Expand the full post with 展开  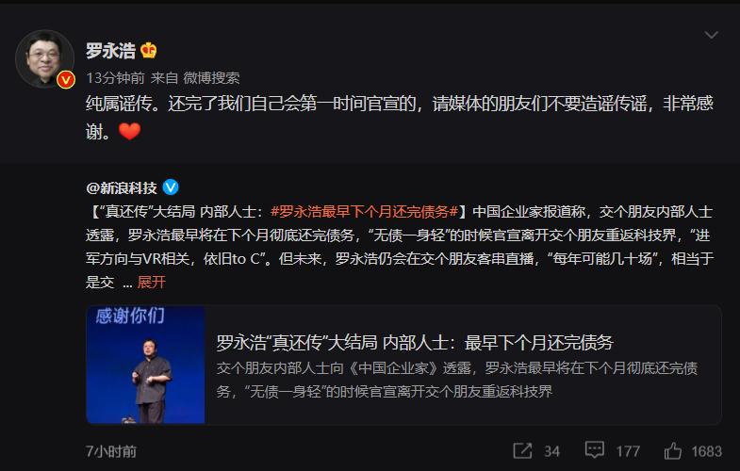coord(151,282)
